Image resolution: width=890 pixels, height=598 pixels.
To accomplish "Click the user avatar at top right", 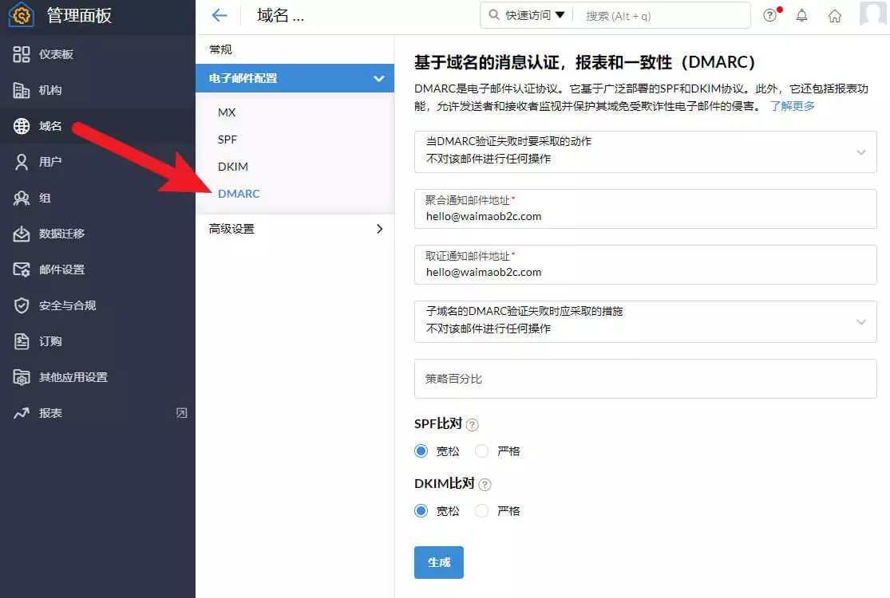I will 872,14.
